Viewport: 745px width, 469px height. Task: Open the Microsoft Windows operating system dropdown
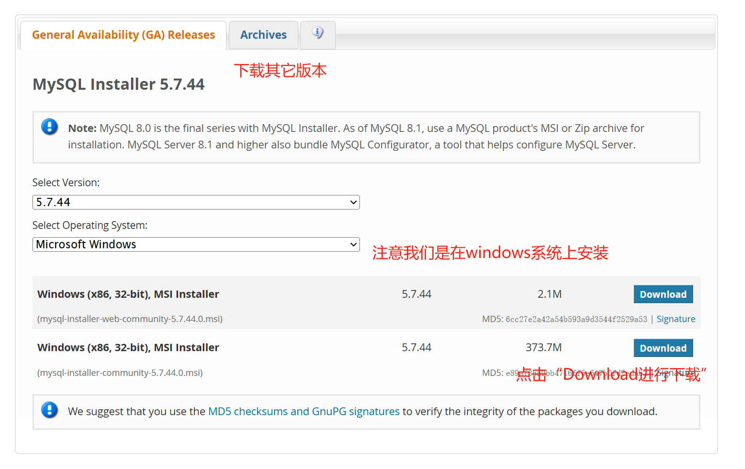coord(196,244)
